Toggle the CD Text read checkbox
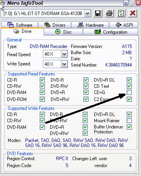 129,86
